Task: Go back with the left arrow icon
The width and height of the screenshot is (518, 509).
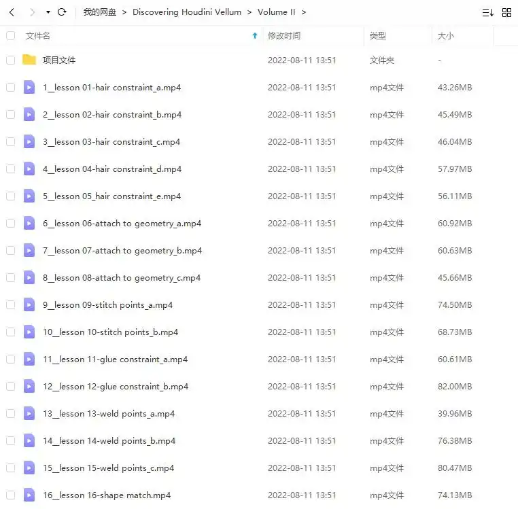Action: click(x=12, y=12)
